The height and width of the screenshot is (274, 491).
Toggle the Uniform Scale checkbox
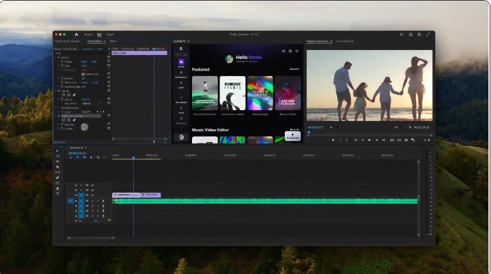click(x=83, y=74)
